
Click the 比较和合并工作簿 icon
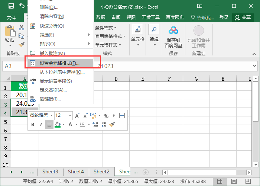click(x=199, y=31)
